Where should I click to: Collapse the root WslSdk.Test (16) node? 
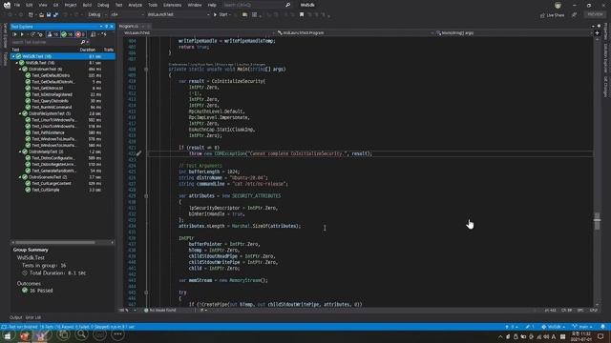[x=13, y=56]
